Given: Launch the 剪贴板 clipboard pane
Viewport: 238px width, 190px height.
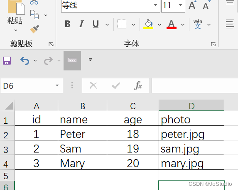Looking at the screenshot, I should [x=51, y=44].
